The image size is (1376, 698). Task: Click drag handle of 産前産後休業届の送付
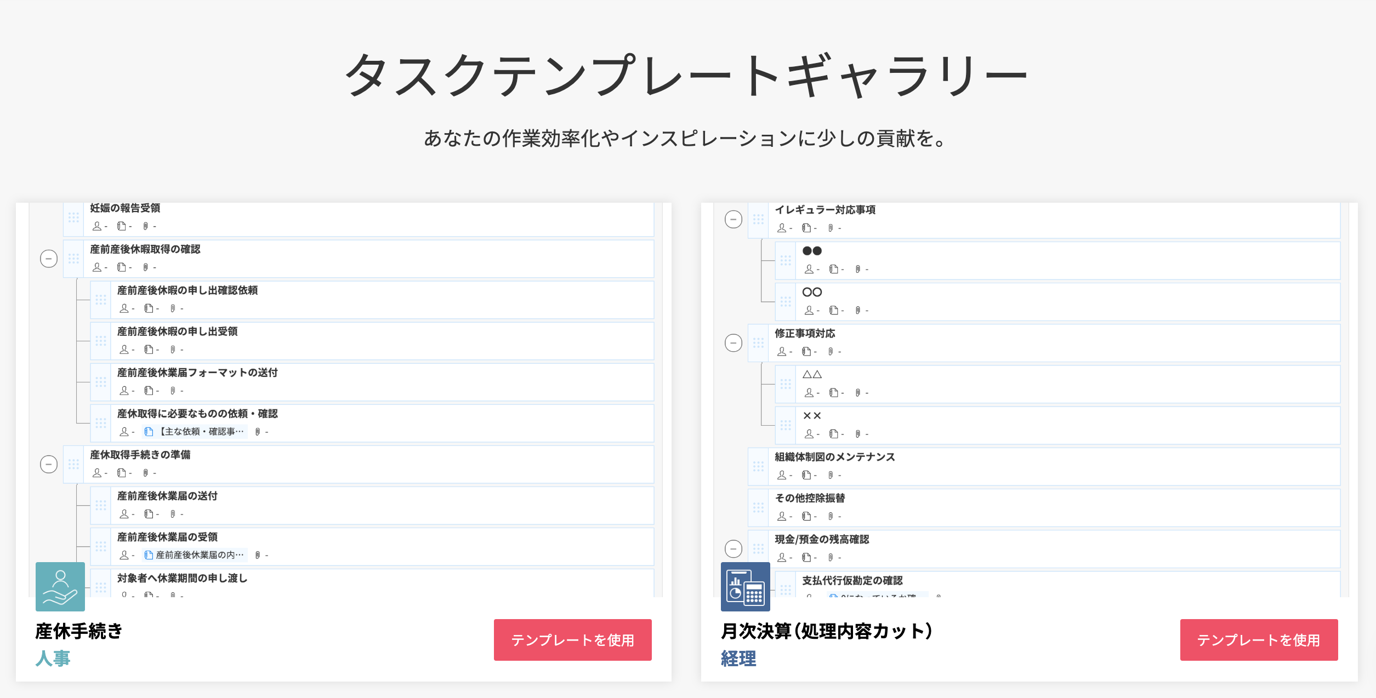point(101,505)
